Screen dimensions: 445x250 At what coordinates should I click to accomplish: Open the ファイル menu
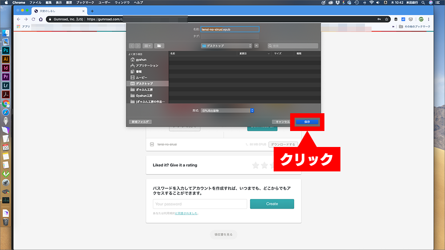(x=35, y=3)
